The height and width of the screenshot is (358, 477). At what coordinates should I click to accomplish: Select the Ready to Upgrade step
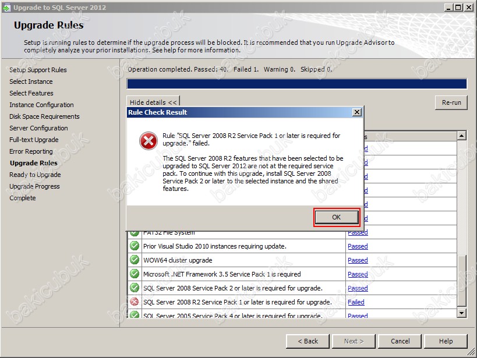tap(35, 175)
